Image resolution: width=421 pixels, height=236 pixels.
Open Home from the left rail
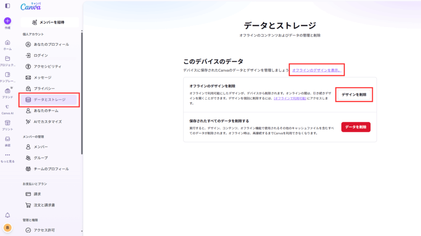(x=7, y=43)
